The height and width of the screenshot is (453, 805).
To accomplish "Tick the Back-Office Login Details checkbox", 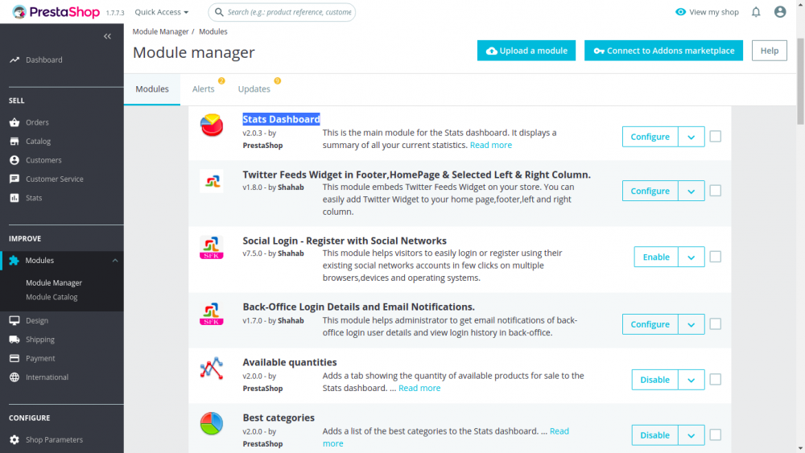I will tap(715, 324).
